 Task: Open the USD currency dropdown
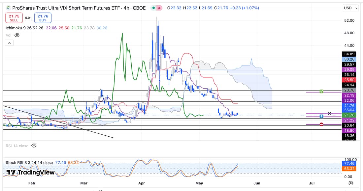[x=350, y=8]
